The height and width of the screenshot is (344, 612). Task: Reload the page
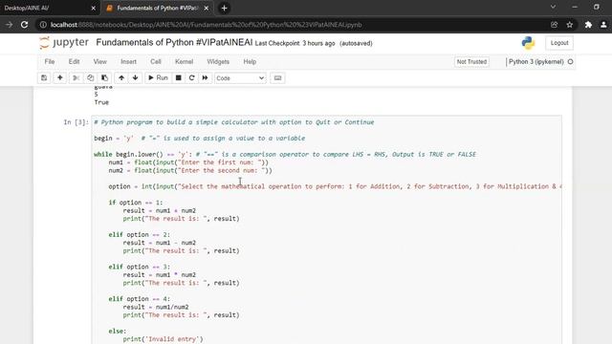[24, 25]
